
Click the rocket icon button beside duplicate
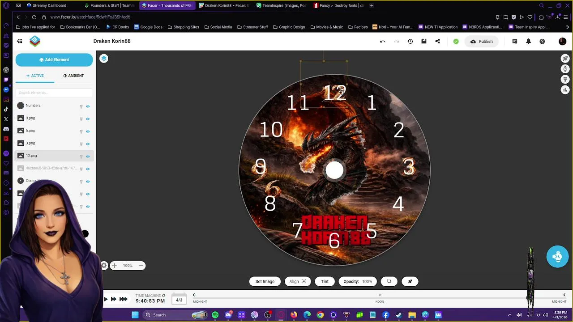click(410, 281)
